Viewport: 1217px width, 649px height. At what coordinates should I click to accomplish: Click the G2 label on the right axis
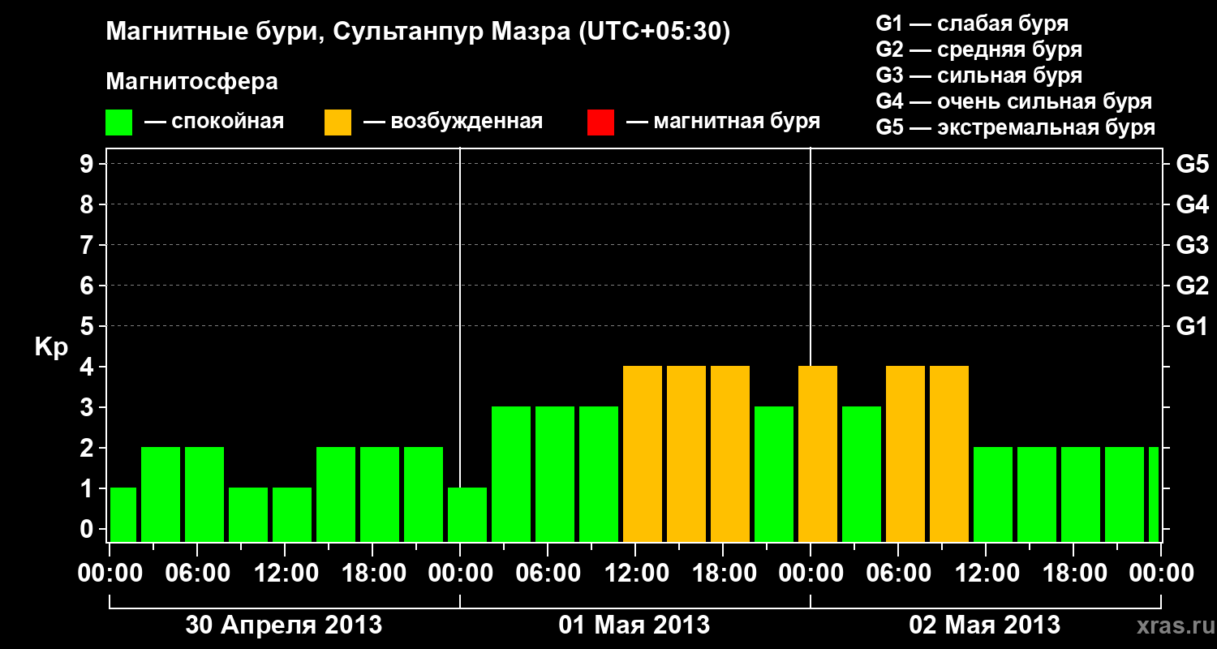click(x=1192, y=286)
